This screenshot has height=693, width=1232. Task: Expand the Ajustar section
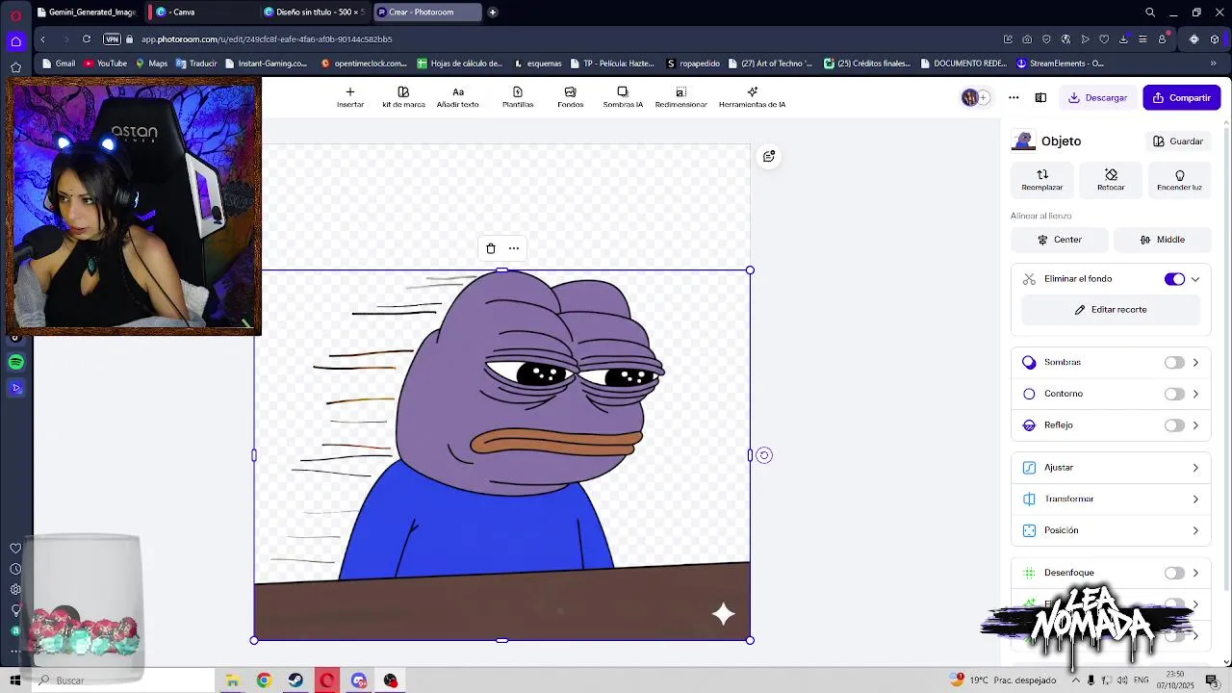pyautogui.click(x=1111, y=468)
